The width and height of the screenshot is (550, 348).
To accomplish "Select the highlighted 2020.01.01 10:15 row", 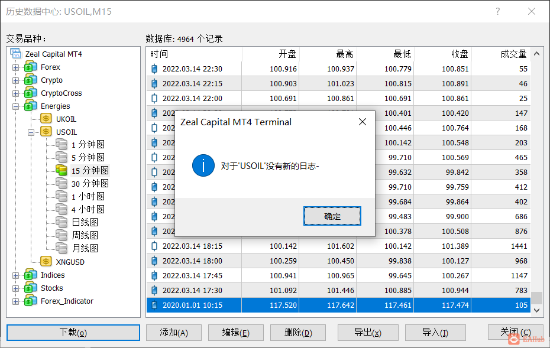I will (x=338, y=305).
